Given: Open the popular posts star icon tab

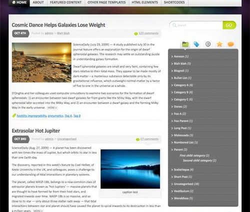Looking at the screenshot, I should pos(219,44).
